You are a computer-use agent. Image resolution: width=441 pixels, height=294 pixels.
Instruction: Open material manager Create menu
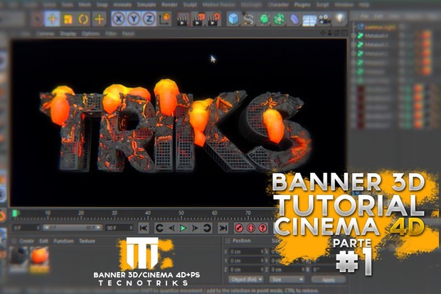click(26, 241)
